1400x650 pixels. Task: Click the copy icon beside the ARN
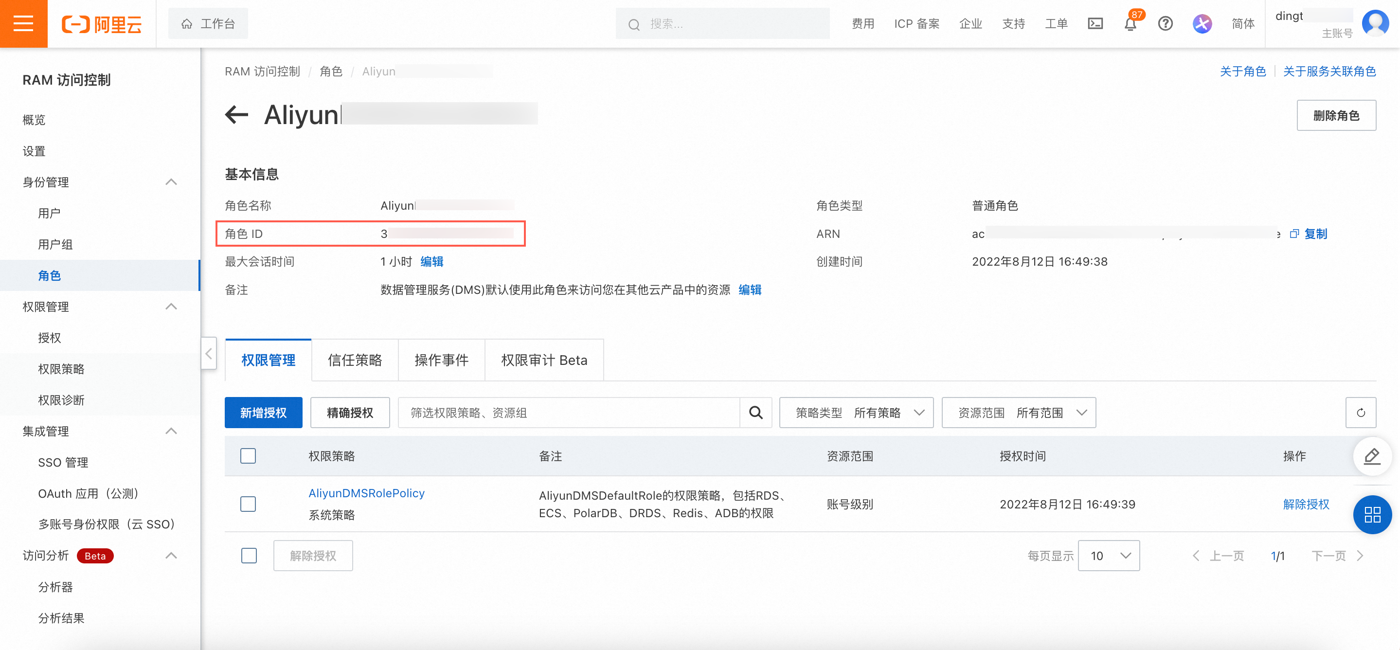pyautogui.click(x=1294, y=234)
